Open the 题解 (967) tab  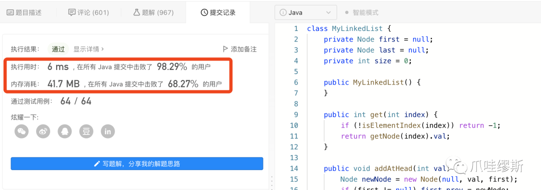tap(154, 12)
